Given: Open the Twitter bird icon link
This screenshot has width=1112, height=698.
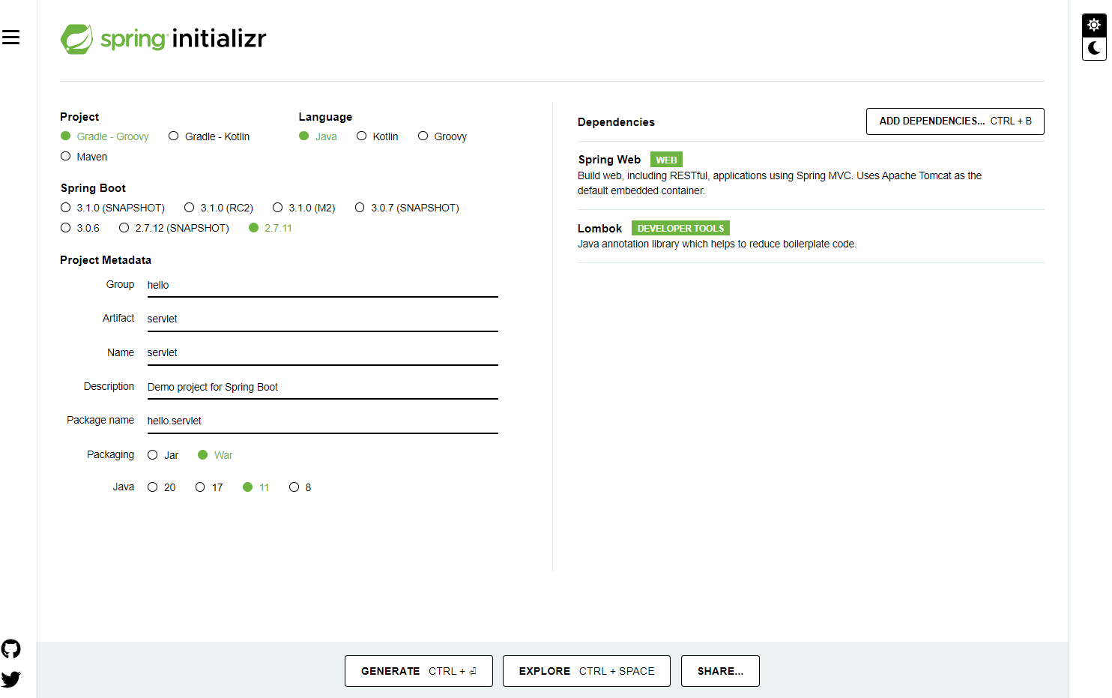Looking at the screenshot, I should [10, 679].
